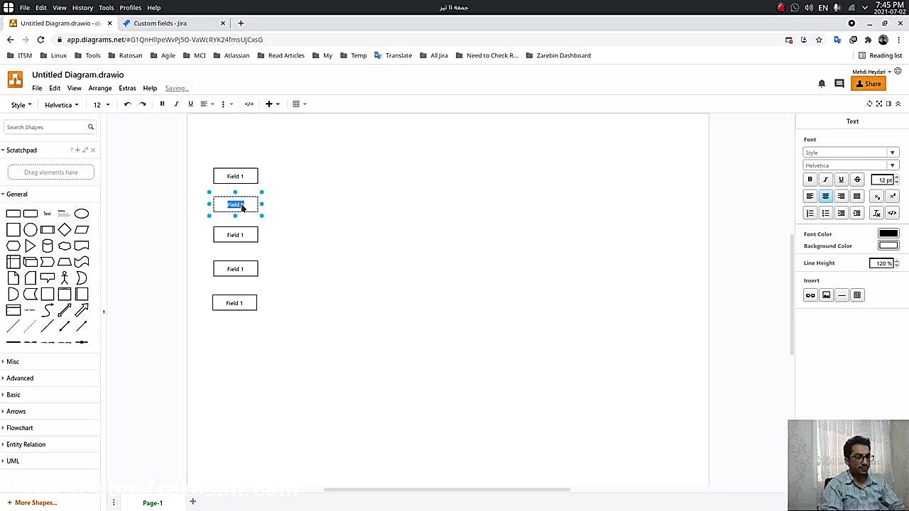Open HTML source editor in Text panel
This screenshot has height=511, width=909.
[893, 213]
